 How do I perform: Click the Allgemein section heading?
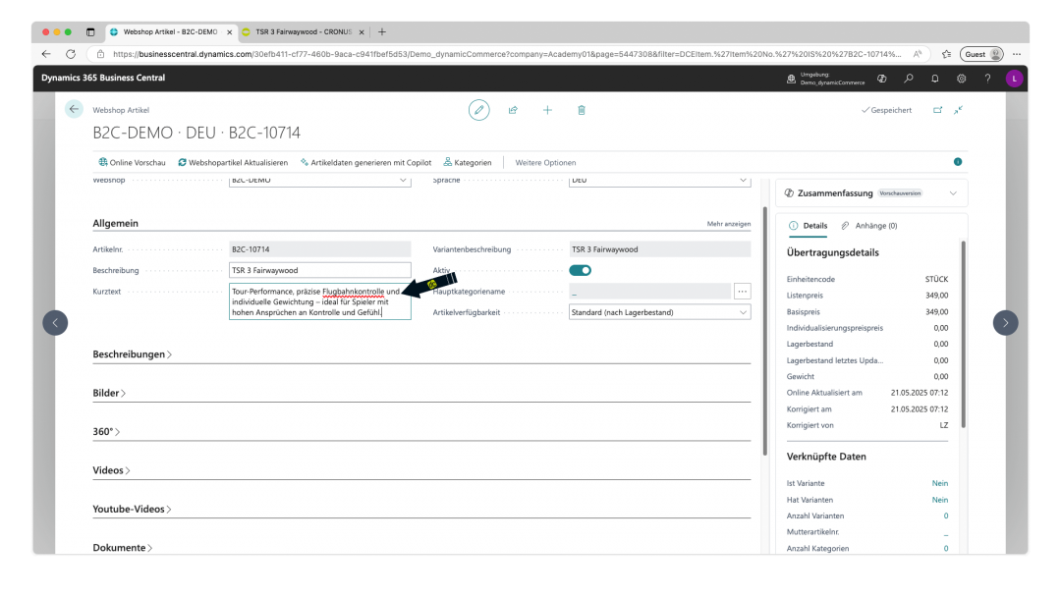coord(115,223)
